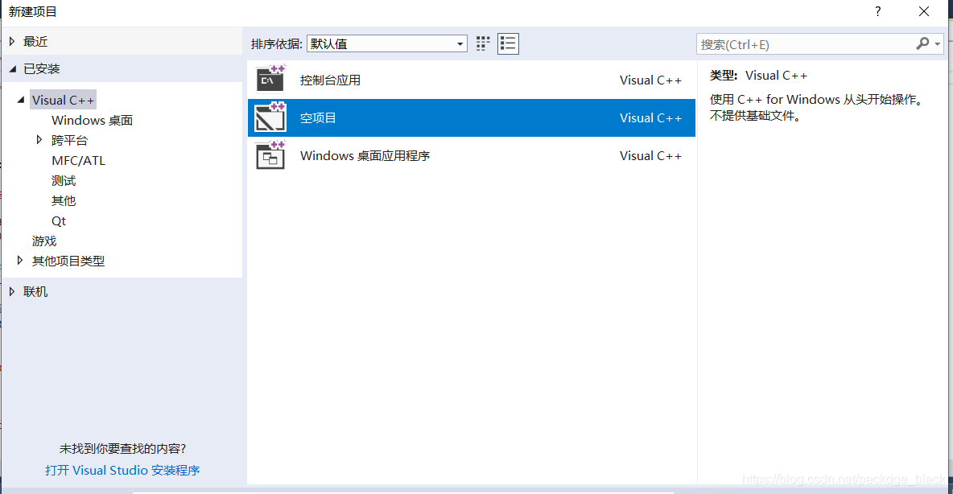Click the 控制台应用 template icon
The image size is (953, 494).
point(270,78)
